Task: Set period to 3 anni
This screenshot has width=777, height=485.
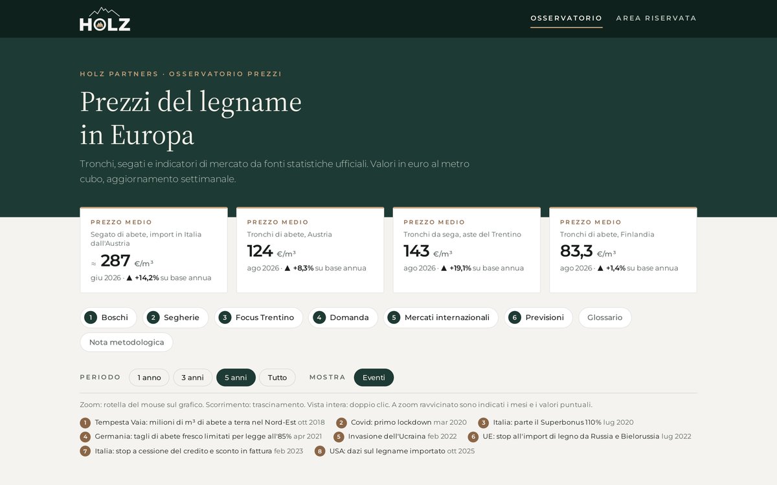Action: 192,378
